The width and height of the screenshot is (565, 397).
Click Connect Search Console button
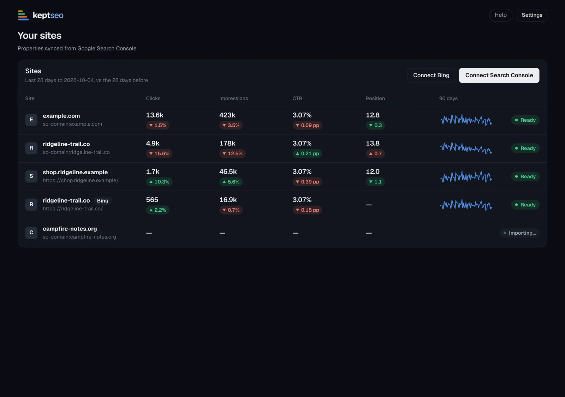[499, 76]
